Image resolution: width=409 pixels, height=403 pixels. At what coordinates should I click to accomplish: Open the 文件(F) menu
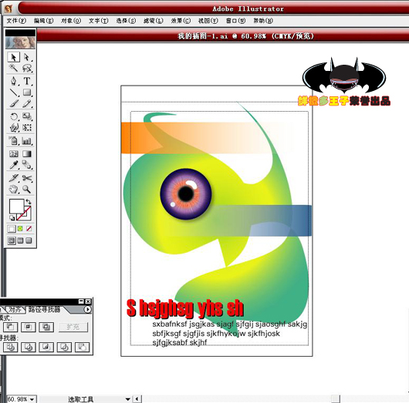click(16, 21)
